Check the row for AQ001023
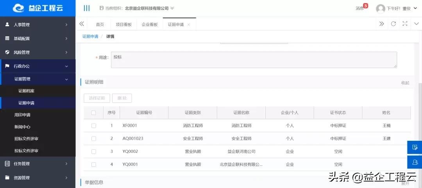This screenshot has height=188, width=422. 93,138
